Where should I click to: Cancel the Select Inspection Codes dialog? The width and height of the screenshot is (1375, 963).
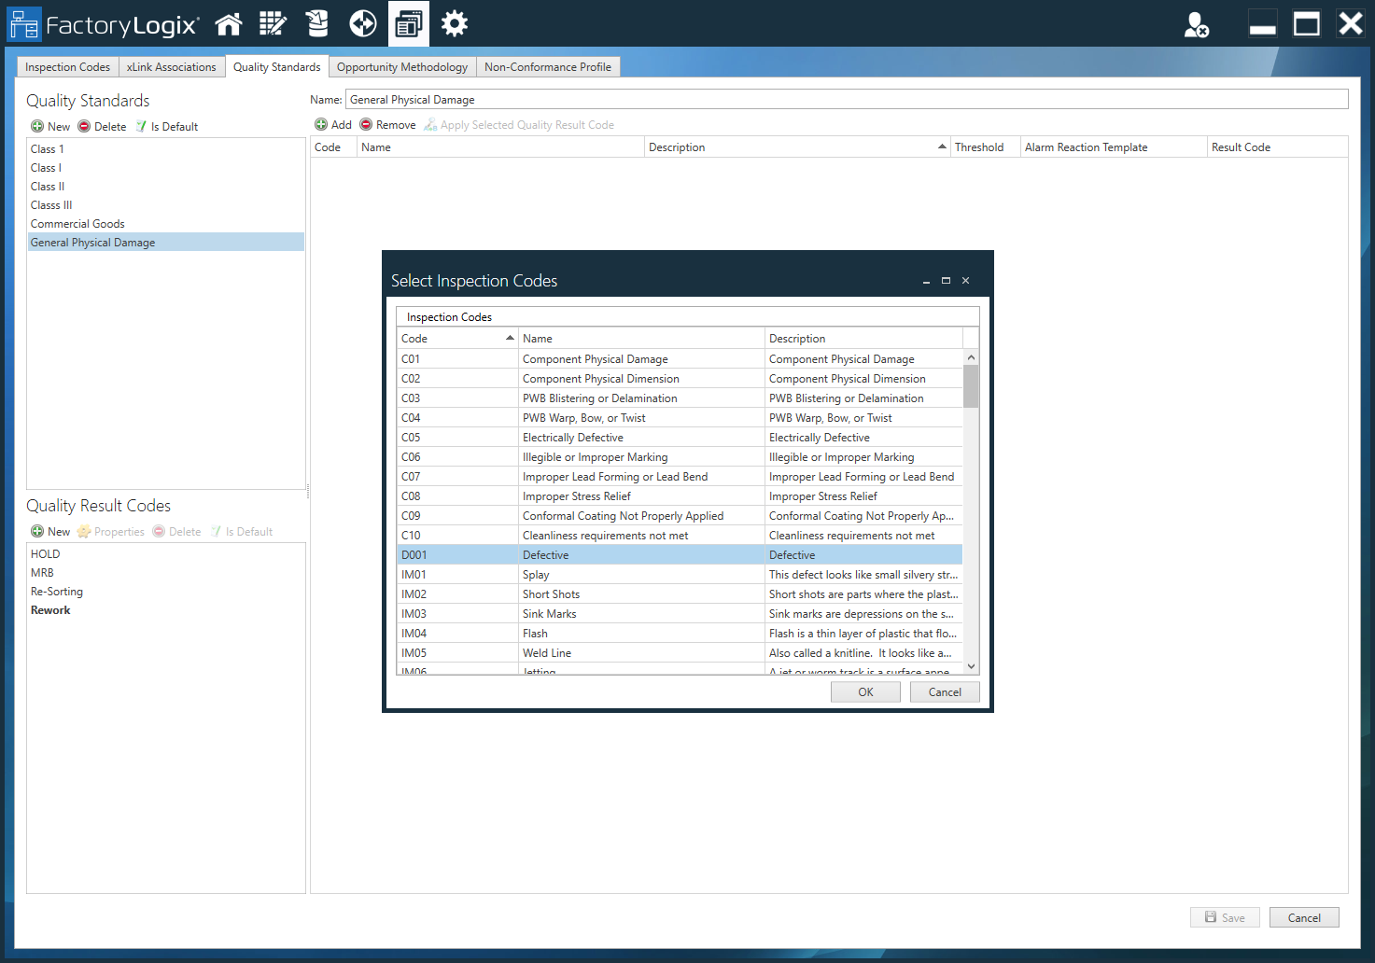(945, 691)
